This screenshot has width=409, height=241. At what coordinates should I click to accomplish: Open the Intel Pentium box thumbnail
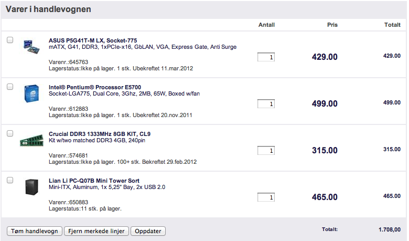click(x=31, y=93)
